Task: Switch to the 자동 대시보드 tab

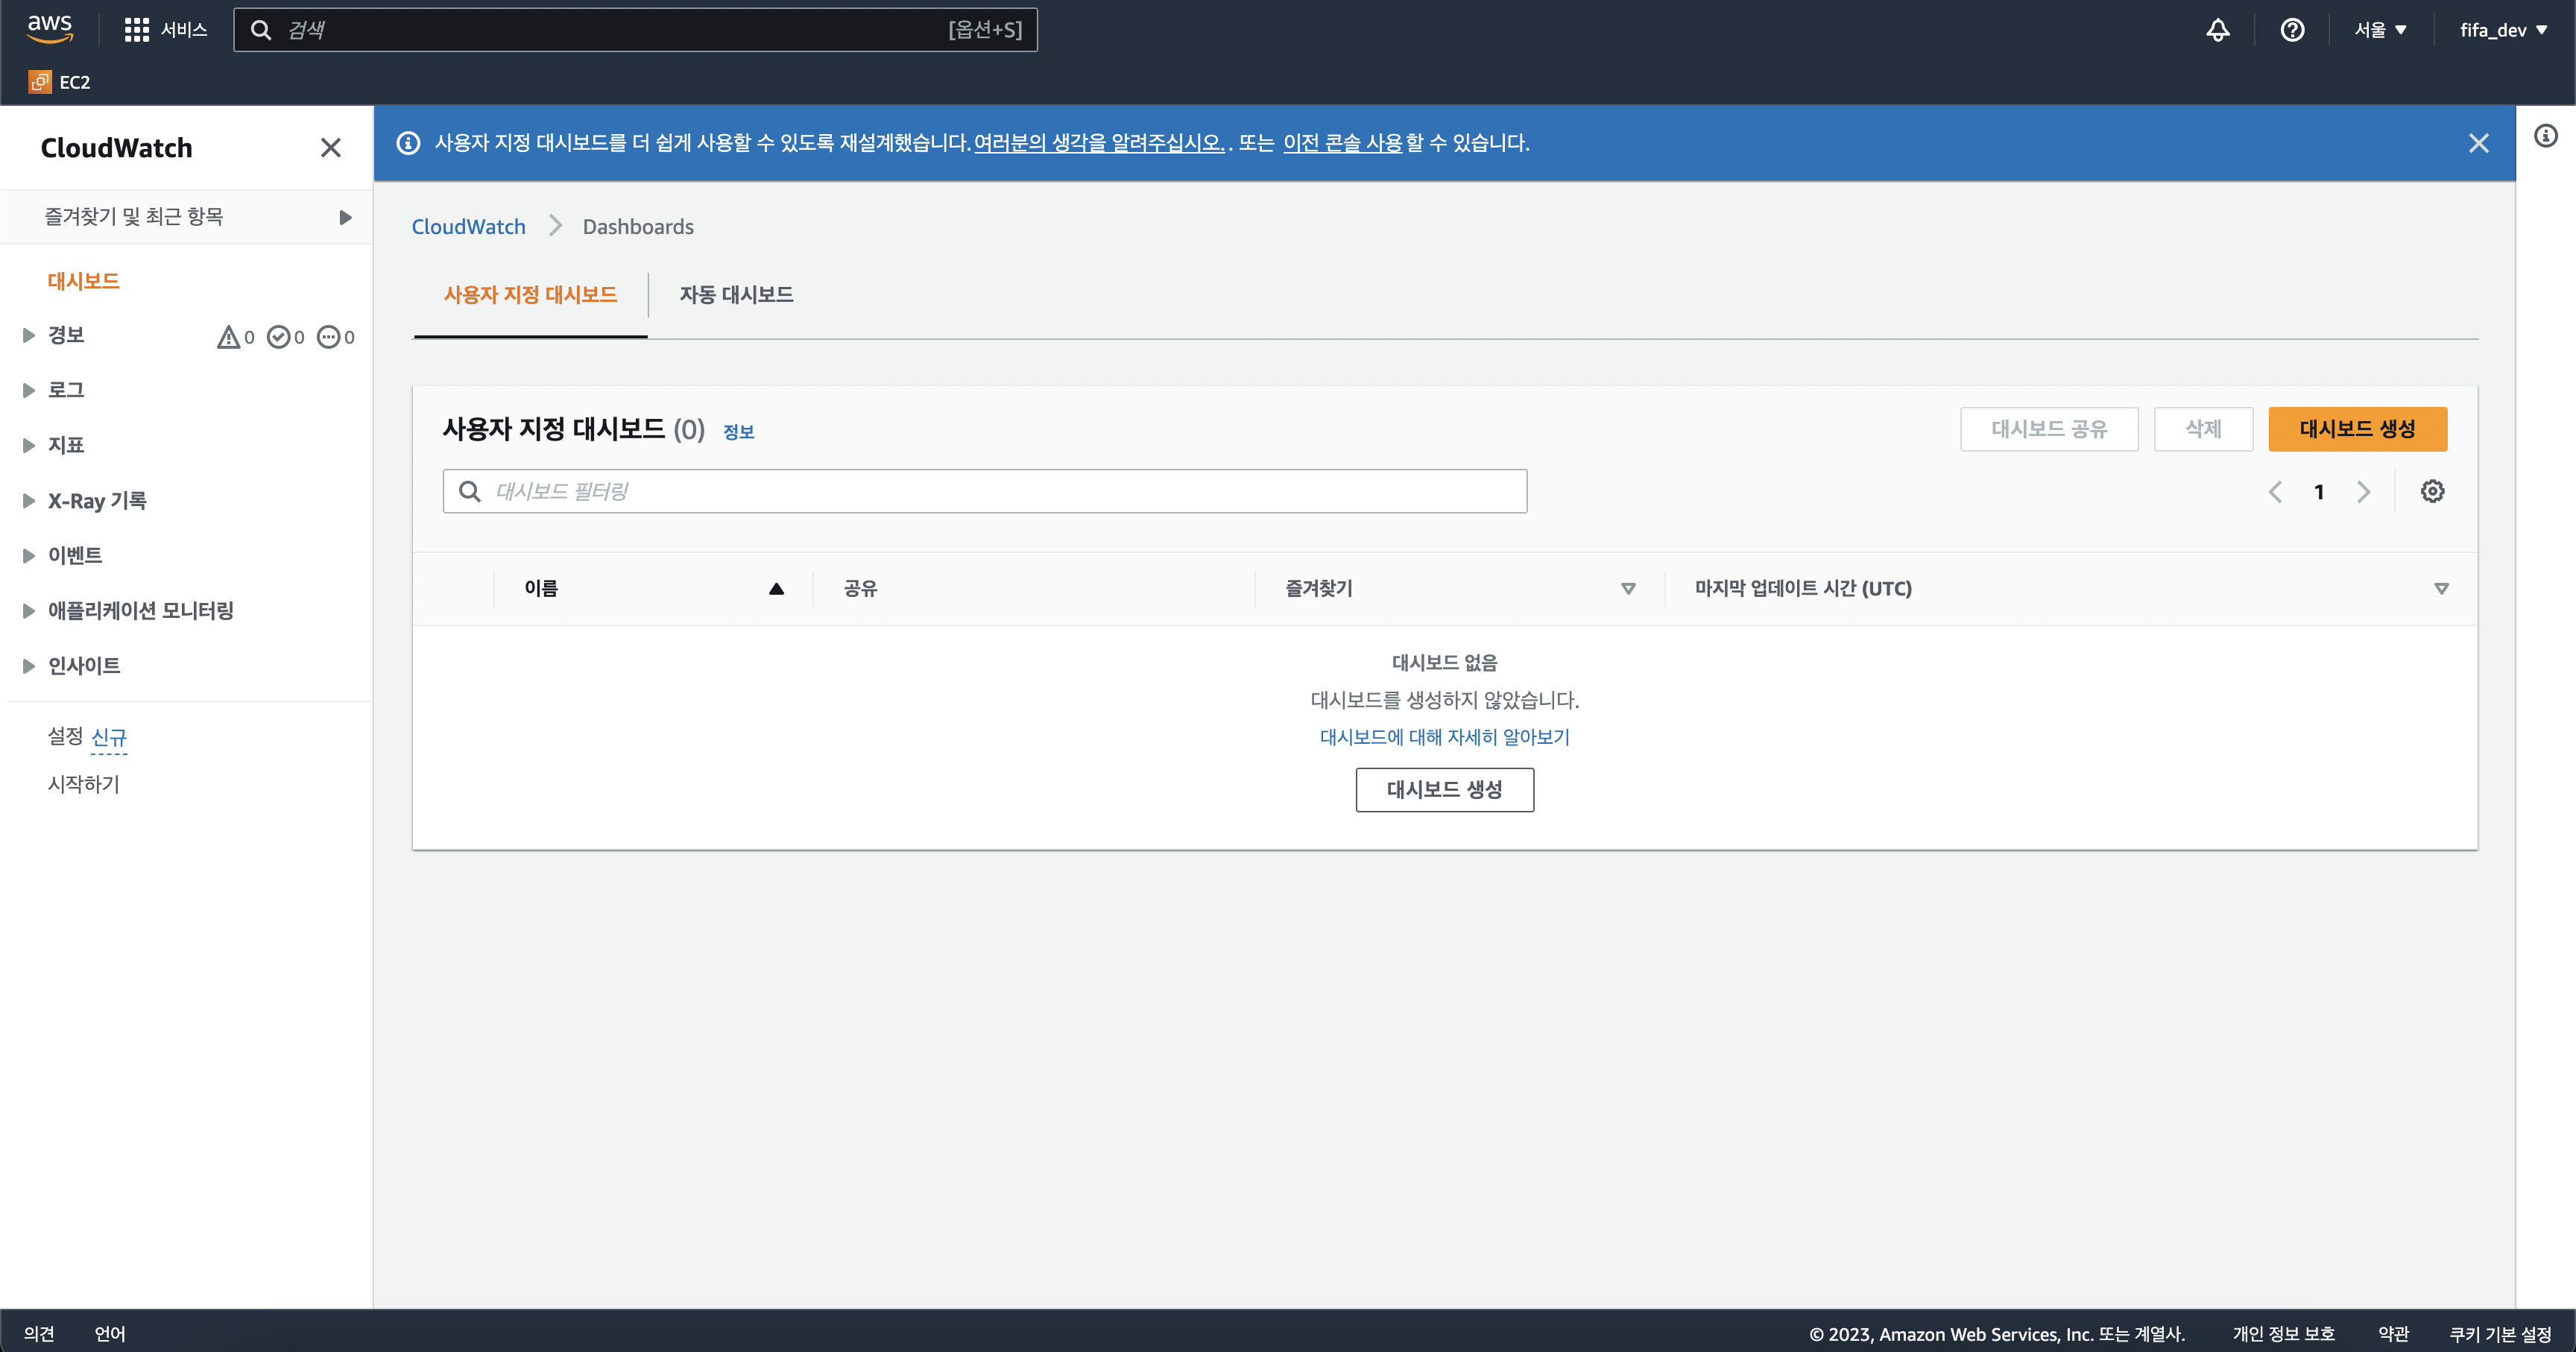Action: click(736, 295)
